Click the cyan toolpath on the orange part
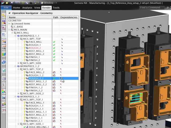This screenshot has height=128, width=171. [137, 99]
